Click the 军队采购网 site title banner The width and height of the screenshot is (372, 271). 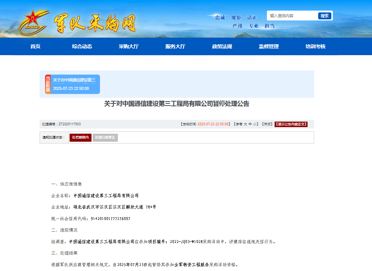click(x=95, y=23)
